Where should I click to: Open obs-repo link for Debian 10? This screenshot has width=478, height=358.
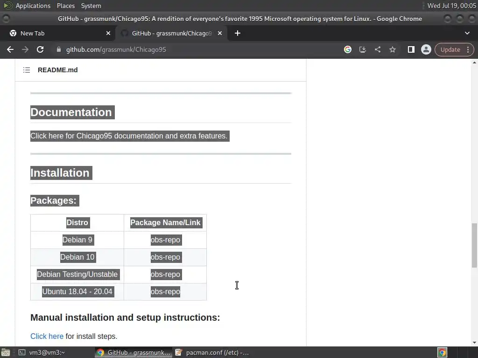pos(165,257)
